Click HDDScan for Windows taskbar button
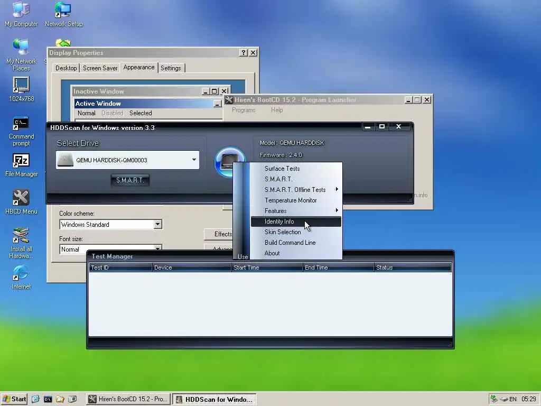 point(214,399)
